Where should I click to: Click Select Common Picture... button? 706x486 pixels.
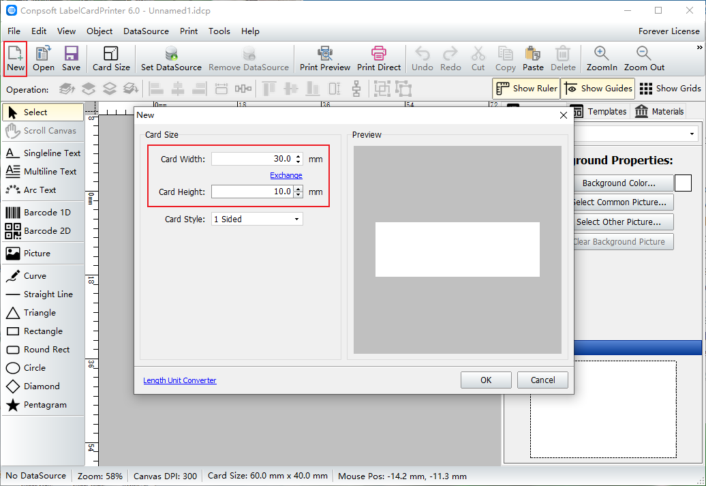[624, 202]
